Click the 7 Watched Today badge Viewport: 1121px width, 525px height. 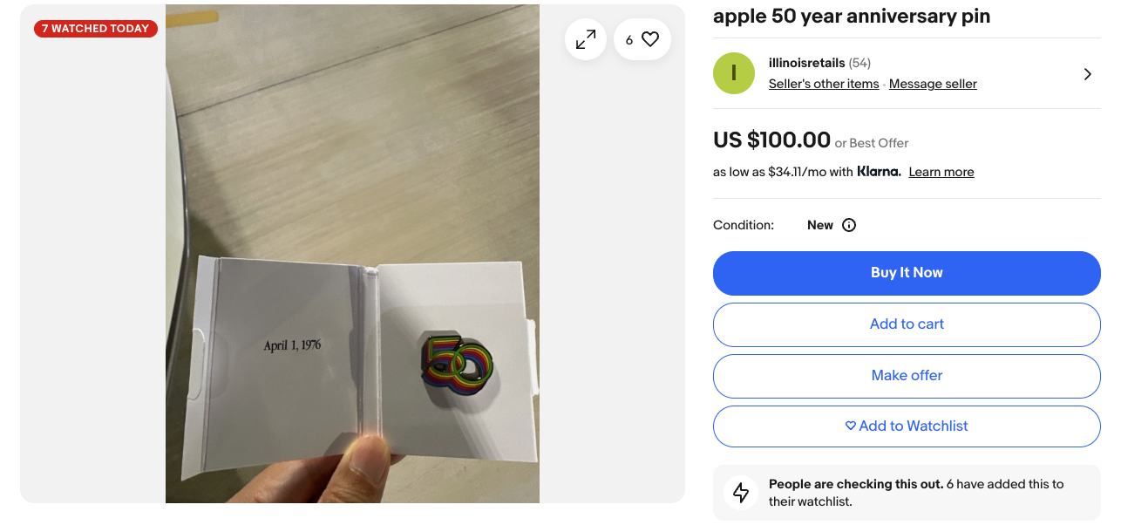point(96,29)
